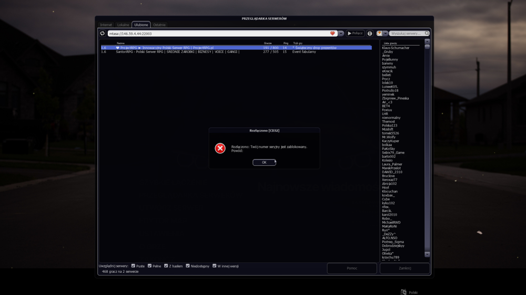Select player lolek10 in list
The width and height of the screenshot is (526, 295).
pos(387,83)
